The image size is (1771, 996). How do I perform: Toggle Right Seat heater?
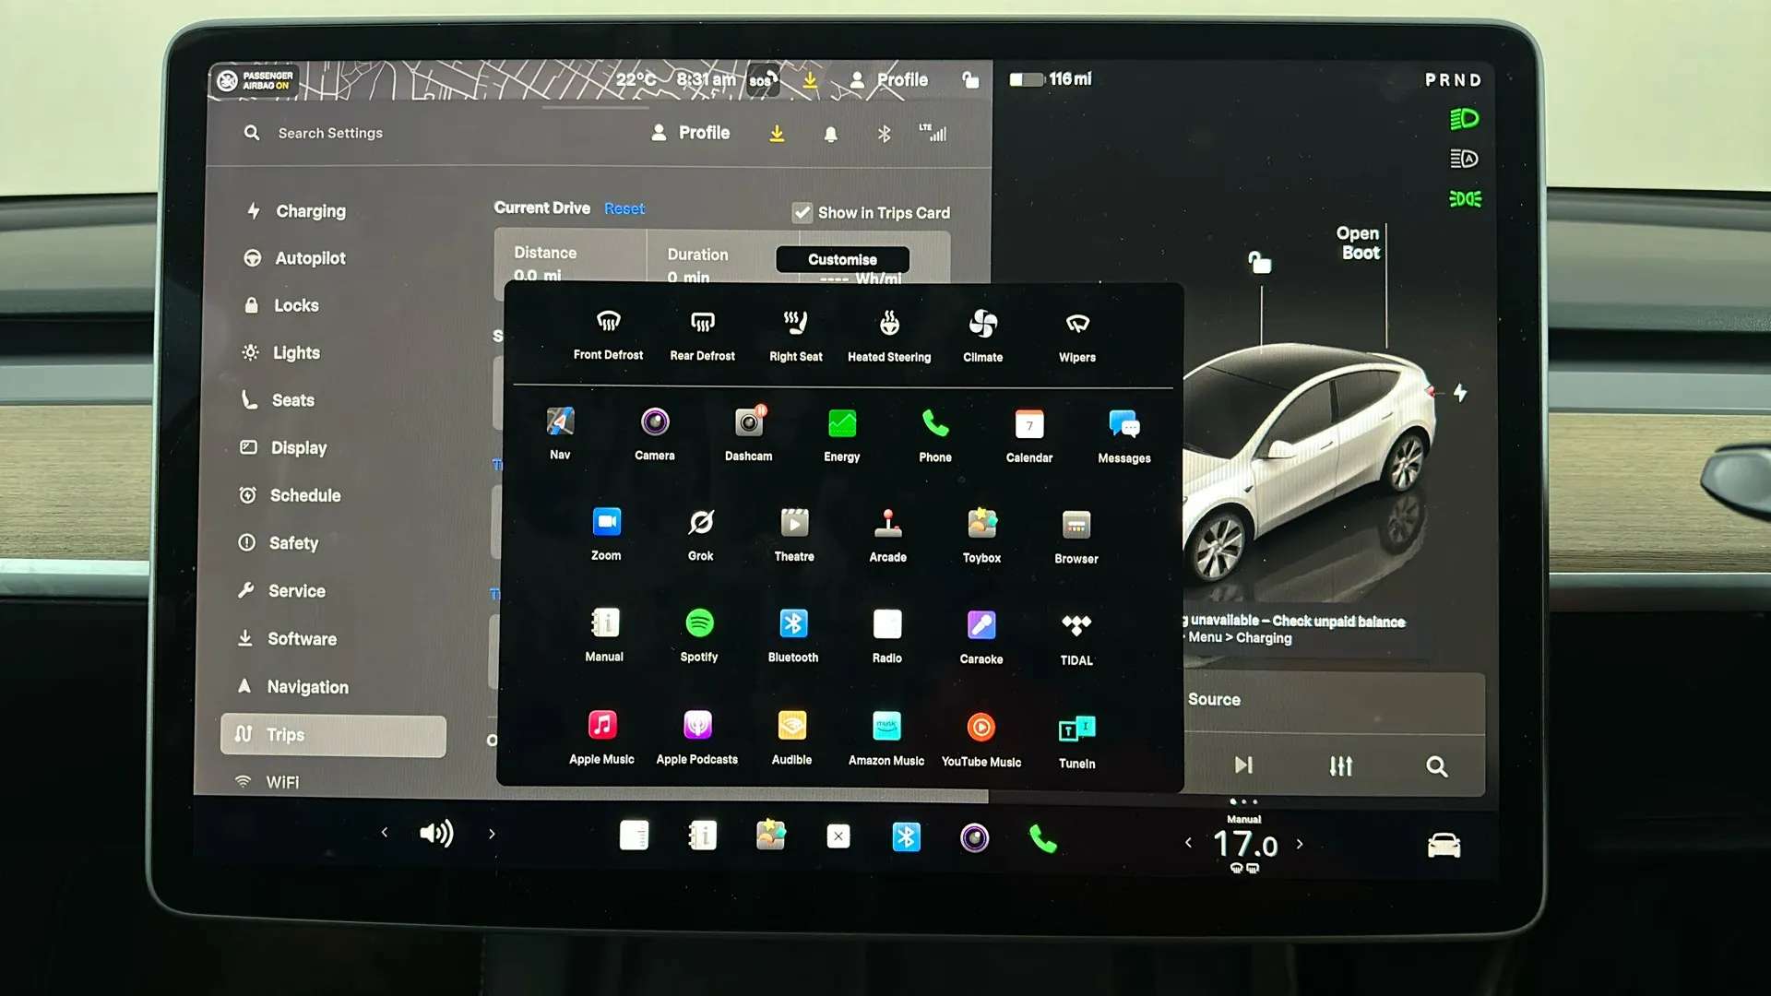pyautogui.click(x=796, y=336)
